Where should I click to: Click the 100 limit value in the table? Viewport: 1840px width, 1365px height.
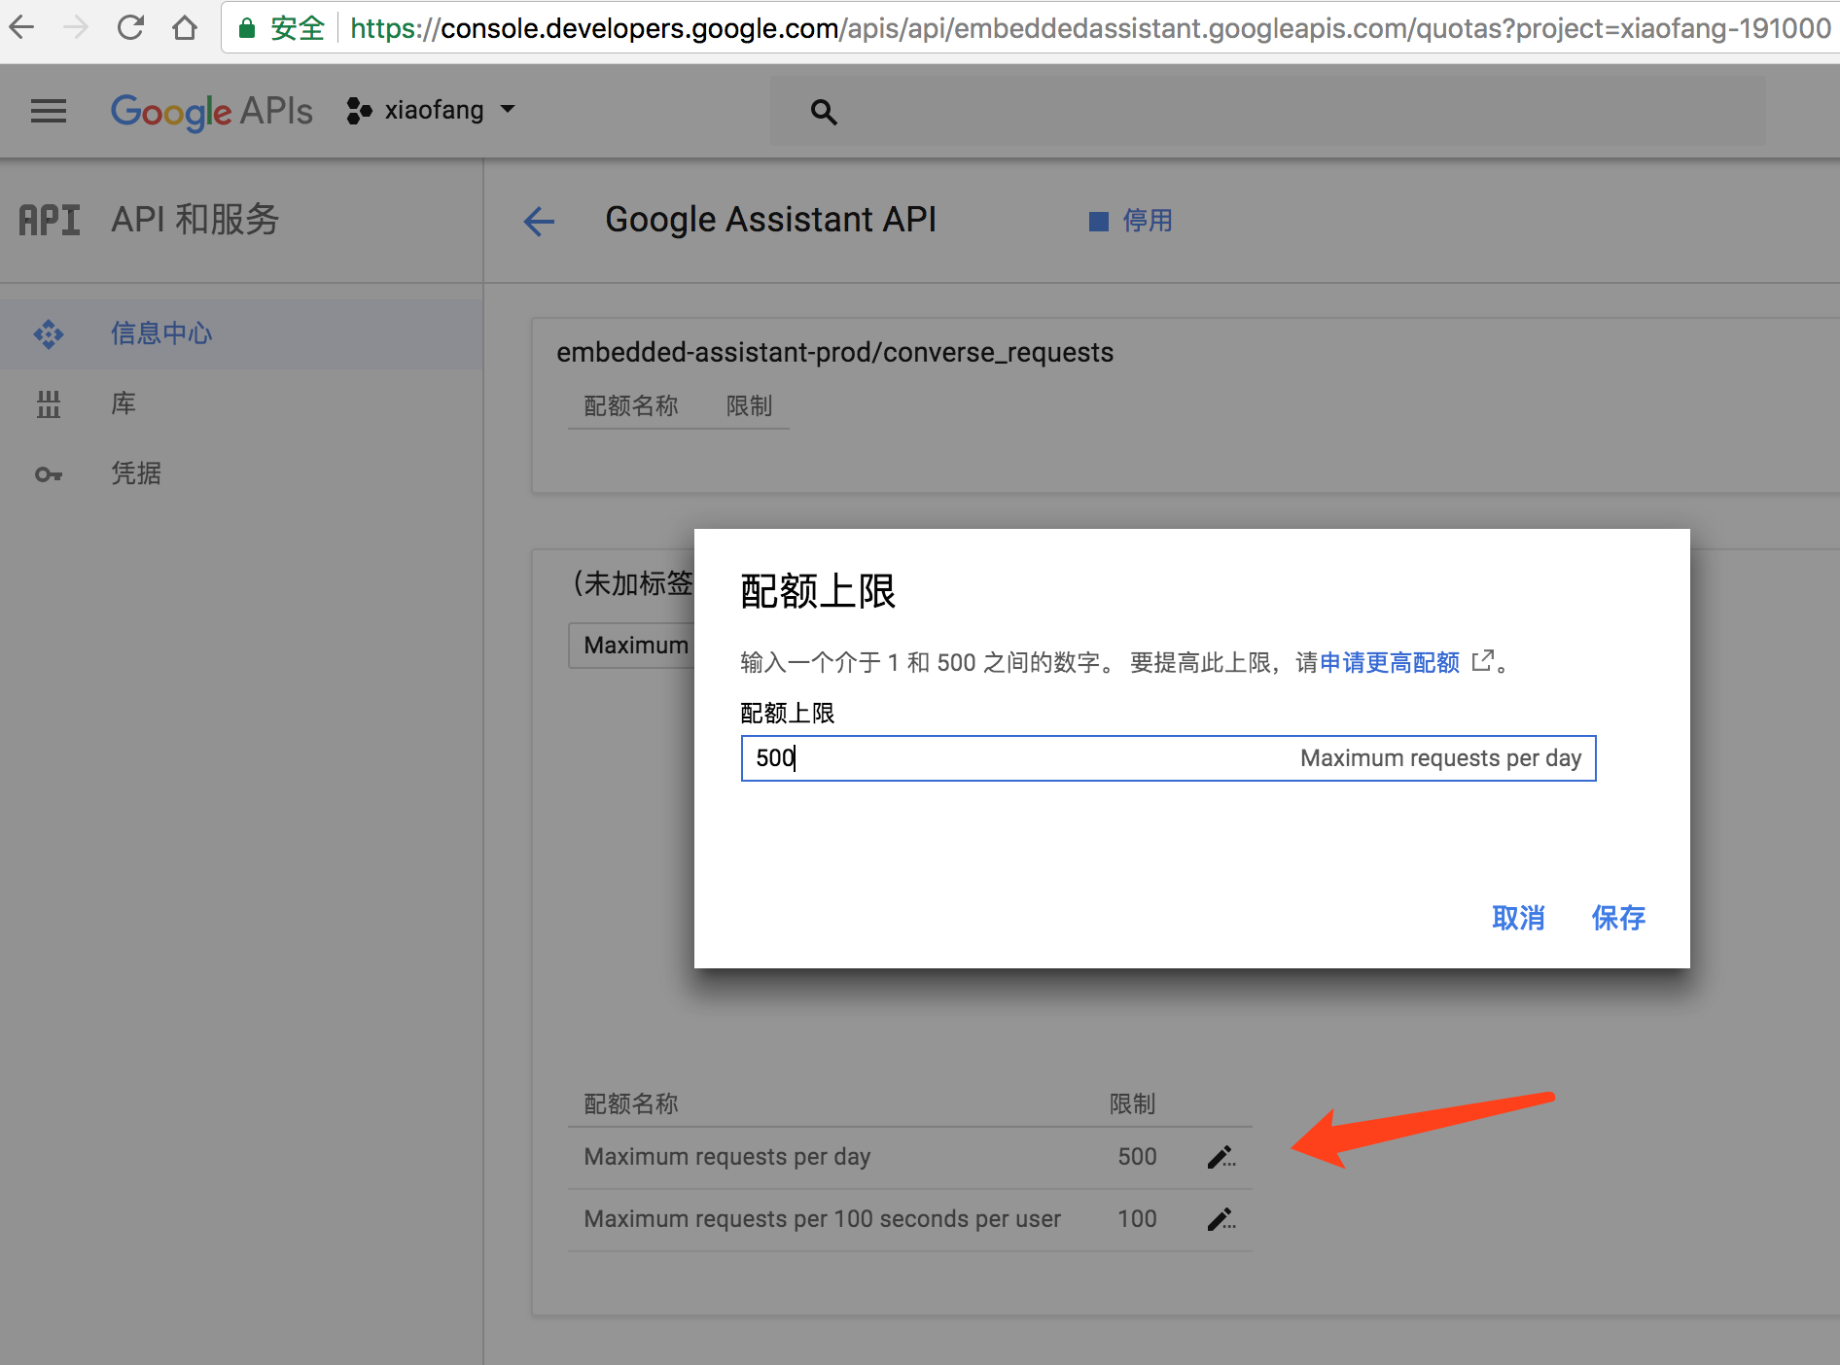coord(1137,1219)
